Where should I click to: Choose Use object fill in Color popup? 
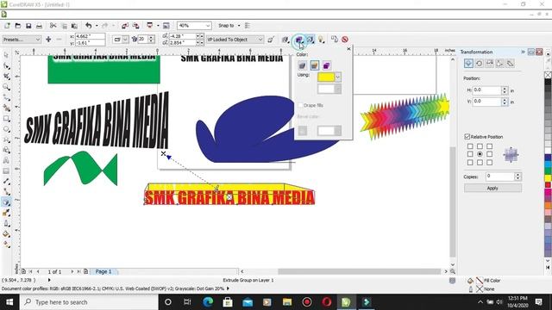tap(302, 65)
